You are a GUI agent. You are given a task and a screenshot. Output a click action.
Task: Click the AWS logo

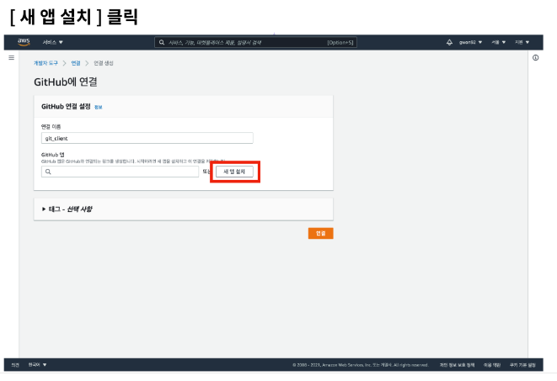pos(24,42)
